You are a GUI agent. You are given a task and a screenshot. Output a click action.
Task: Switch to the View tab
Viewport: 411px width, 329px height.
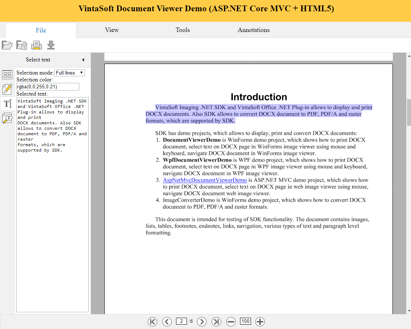pyautogui.click(x=112, y=30)
